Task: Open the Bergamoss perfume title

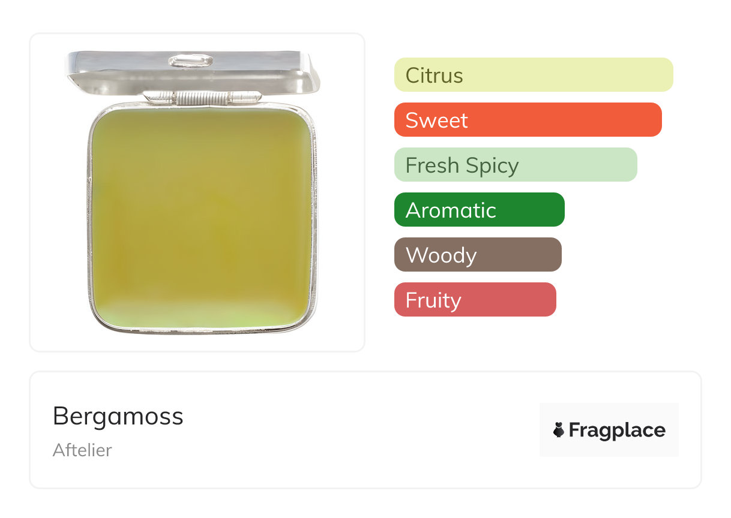Action: [118, 416]
